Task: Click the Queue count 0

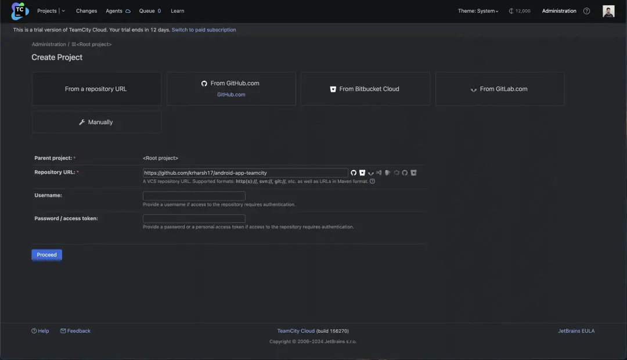Action: [x=159, y=11]
